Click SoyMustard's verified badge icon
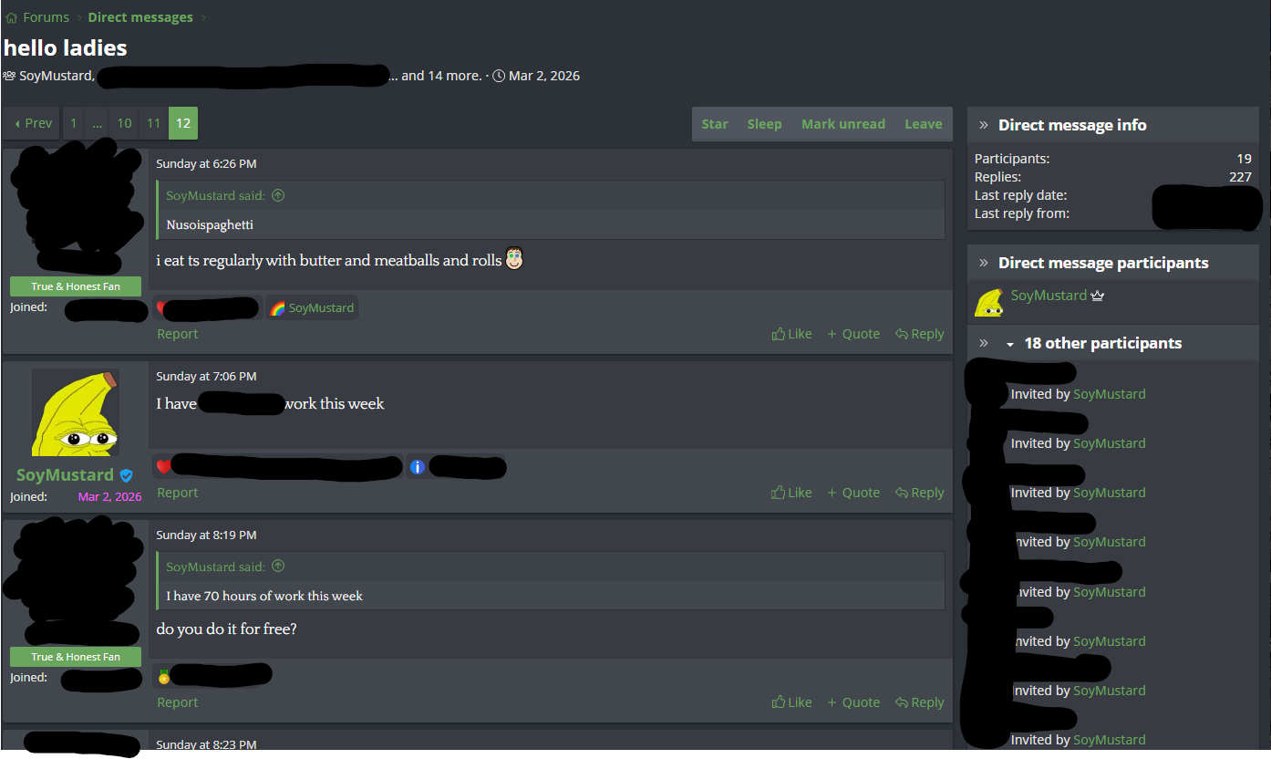The image size is (1271, 759). pos(127,475)
